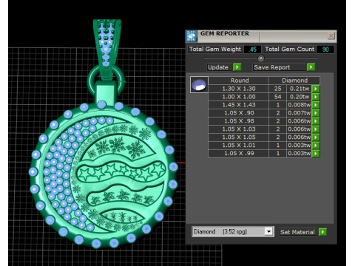355x266 pixels.
Task: Click the Gem Reporter panel icon
Action: [x=192, y=36]
